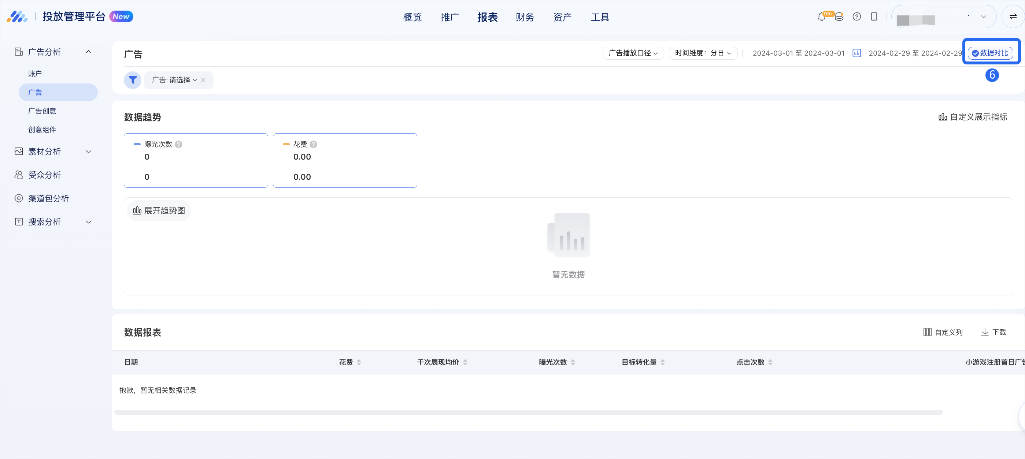The width and height of the screenshot is (1025, 459).
Task: Switch to the 推广 top menu
Action: coord(449,17)
